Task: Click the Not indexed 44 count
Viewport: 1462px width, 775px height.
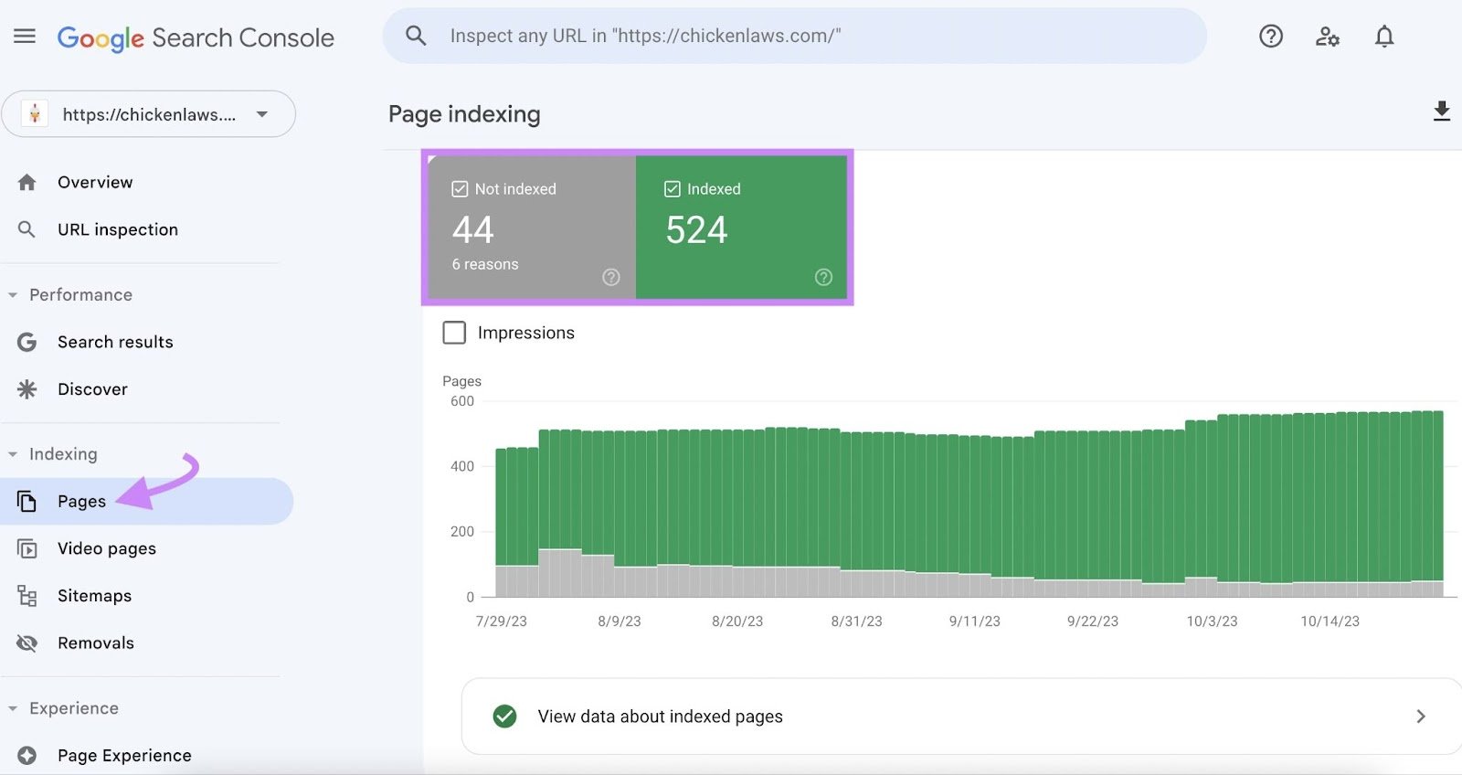Action: coord(473,229)
